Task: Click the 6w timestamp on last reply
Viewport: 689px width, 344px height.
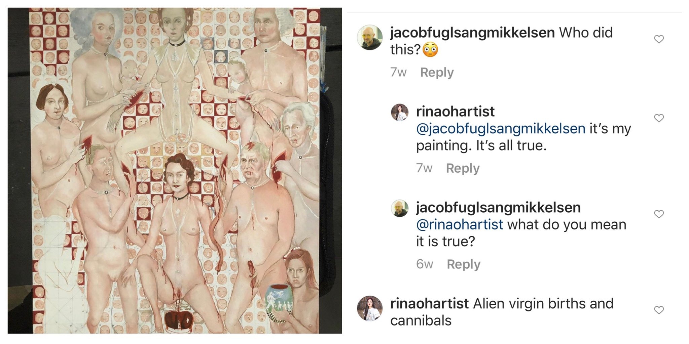Action: click(x=425, y=264)
